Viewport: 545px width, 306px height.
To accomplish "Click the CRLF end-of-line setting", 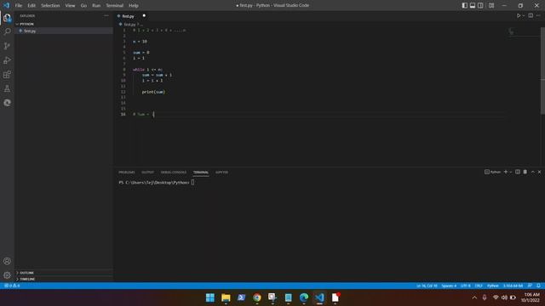I will [479, 286].
